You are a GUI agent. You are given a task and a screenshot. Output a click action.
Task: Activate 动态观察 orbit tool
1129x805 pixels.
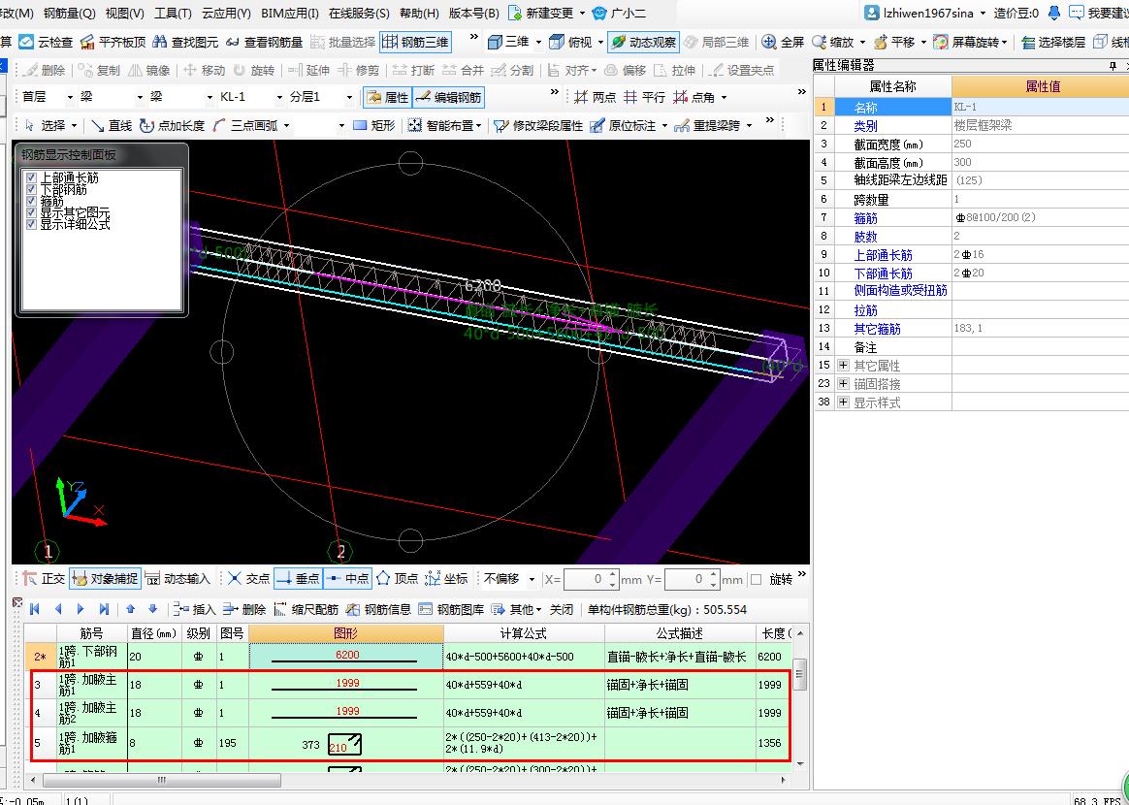coord(642,43)
